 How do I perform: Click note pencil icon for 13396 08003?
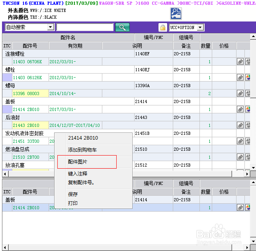[240, 93]
